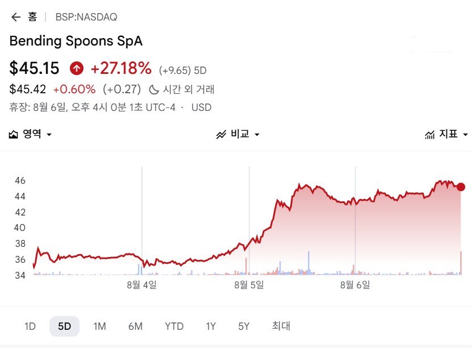Click the red up-arrow price change icon
The width and height of the screenshot is (476, 348).
[77, 68]
